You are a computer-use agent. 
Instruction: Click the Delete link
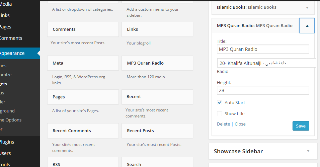[x=223, y=124]
